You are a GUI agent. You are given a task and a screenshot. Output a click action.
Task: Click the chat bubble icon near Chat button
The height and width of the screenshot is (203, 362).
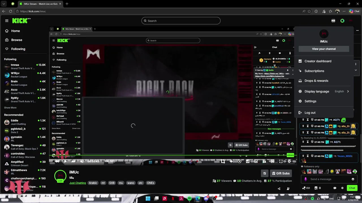point(335,188)
